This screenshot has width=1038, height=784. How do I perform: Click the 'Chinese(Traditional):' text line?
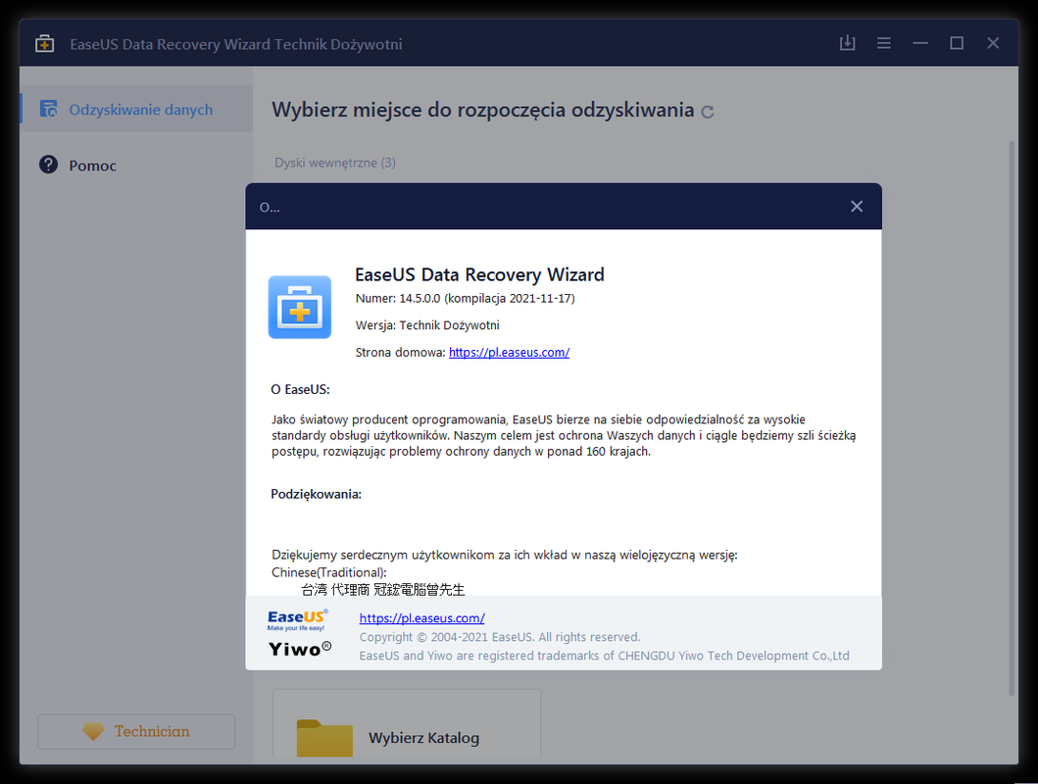(329, 572)
